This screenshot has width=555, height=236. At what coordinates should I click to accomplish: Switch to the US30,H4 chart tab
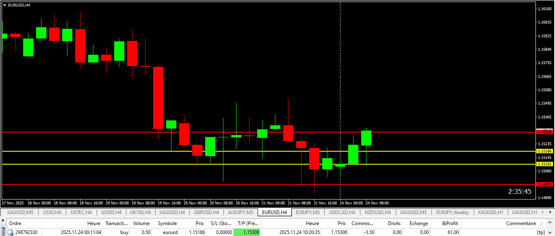(x=52, y=212)
